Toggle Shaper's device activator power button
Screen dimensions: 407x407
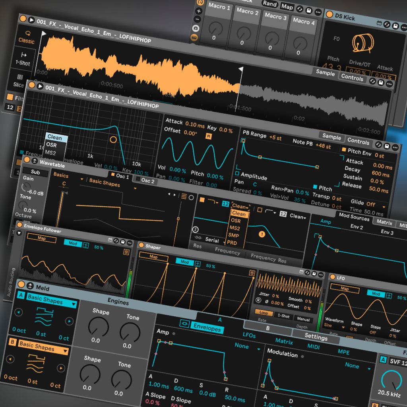[141, 246]
